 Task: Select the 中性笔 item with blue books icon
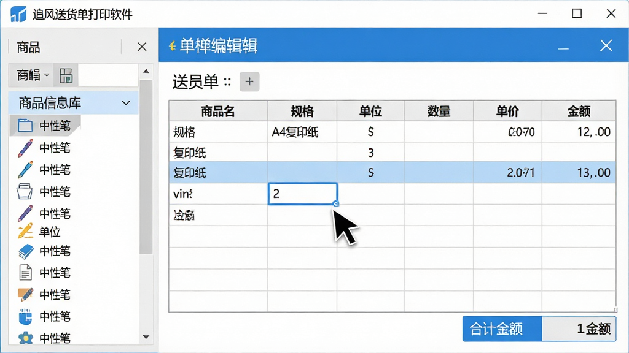[44, 251]
